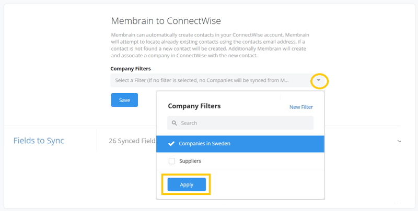Tick the Suppliers checkbox
The image size is (418, 211).
point(172,161)
